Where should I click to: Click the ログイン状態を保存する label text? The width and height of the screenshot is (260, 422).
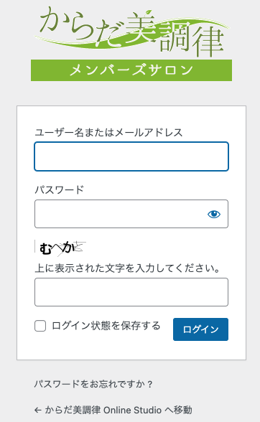point(106,326)
